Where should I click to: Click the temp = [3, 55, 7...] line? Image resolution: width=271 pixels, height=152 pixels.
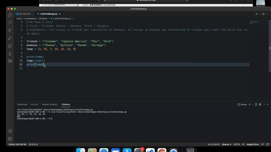click(x=51, y=49)
